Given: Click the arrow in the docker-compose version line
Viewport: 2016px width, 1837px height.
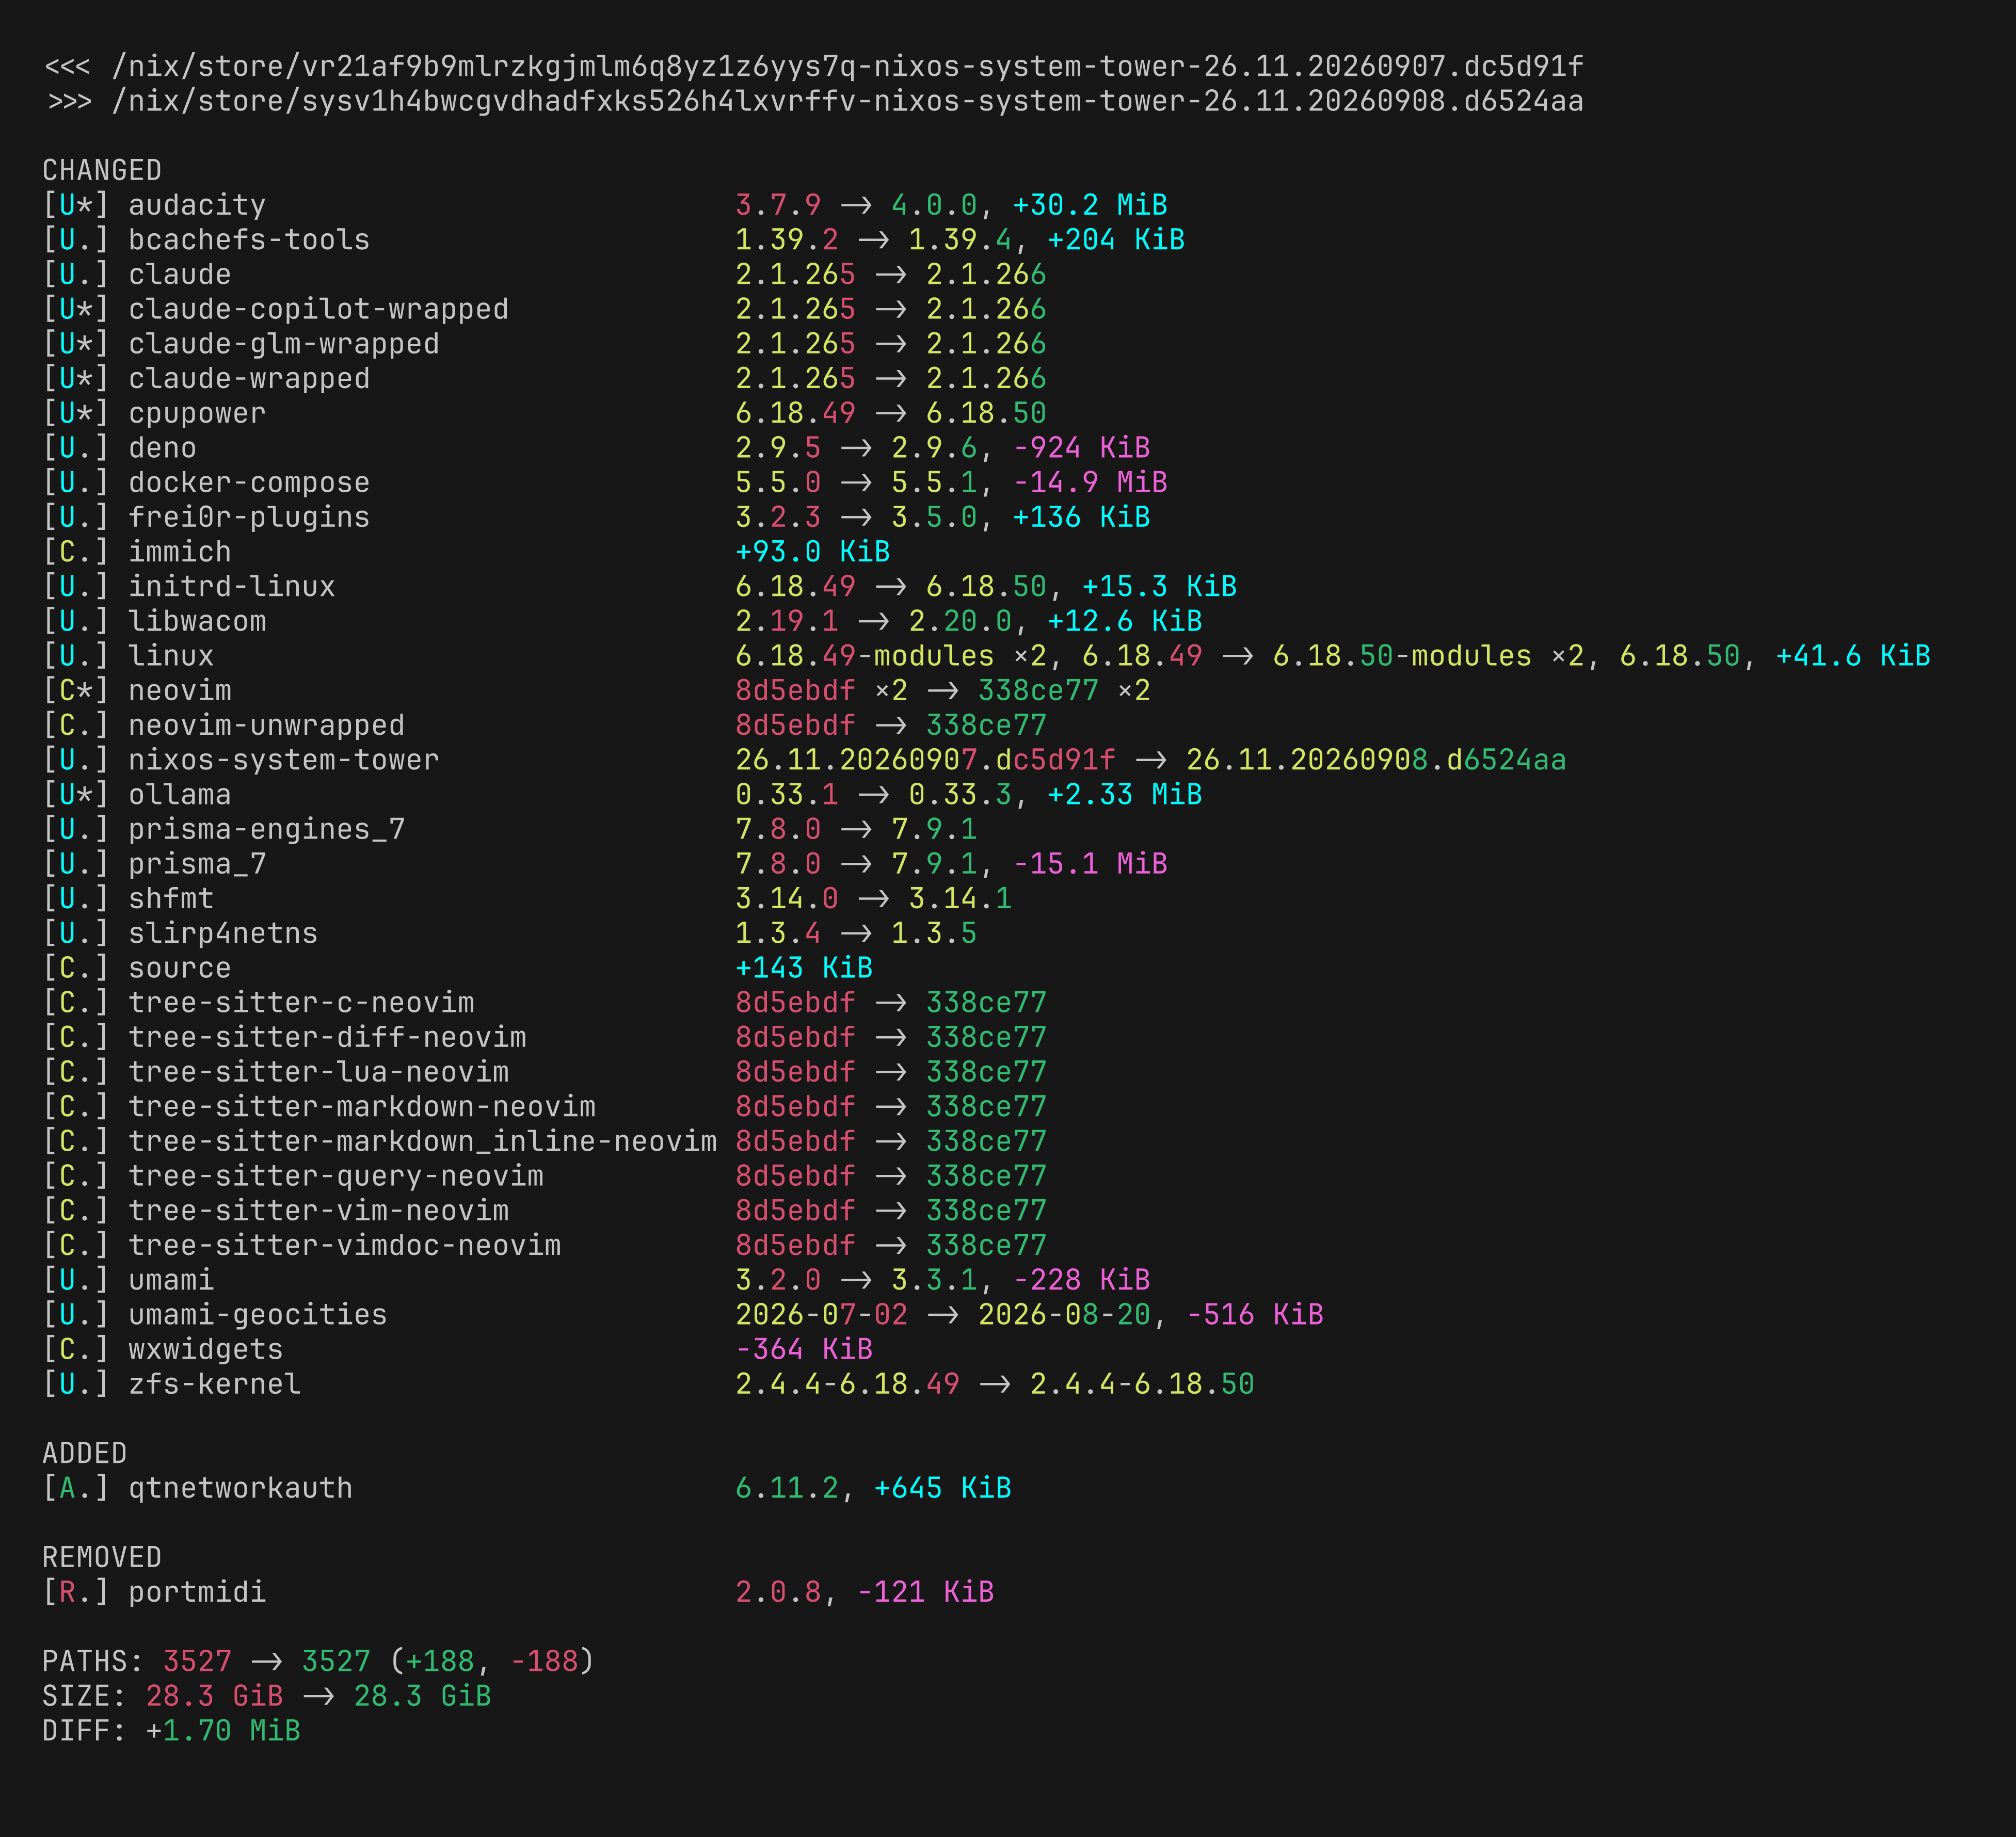Looking at the screenshot, I should pos(856,483).
